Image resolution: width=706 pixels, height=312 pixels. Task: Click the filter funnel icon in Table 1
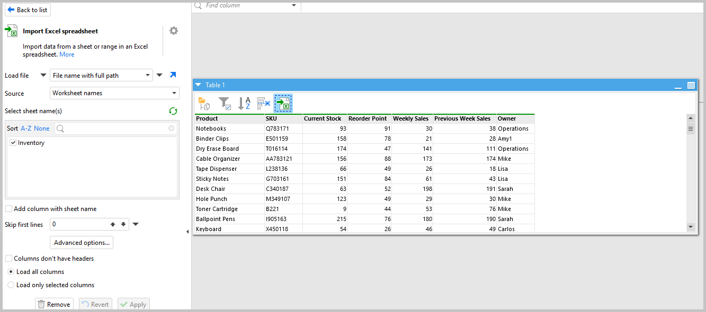[x=225, y=103]
